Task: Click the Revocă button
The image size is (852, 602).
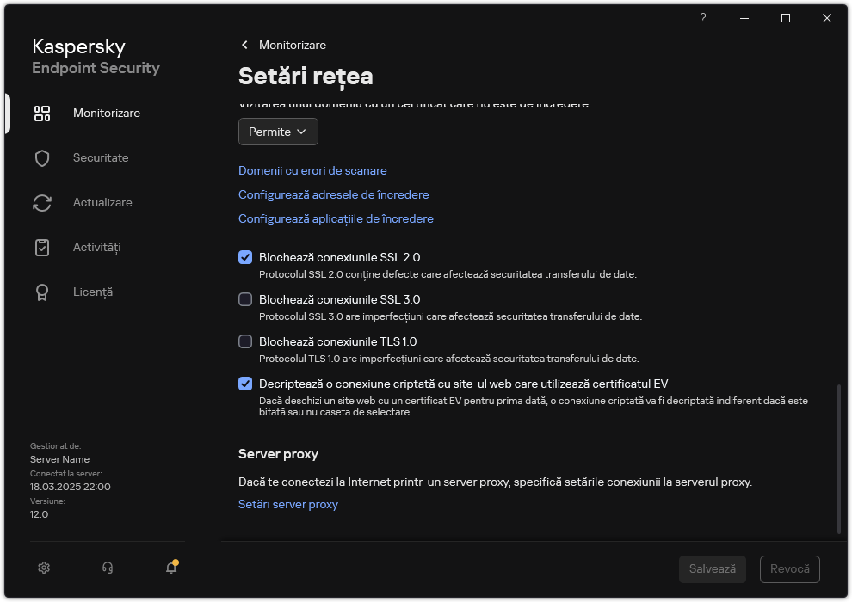Action: [x=790, y=568]
